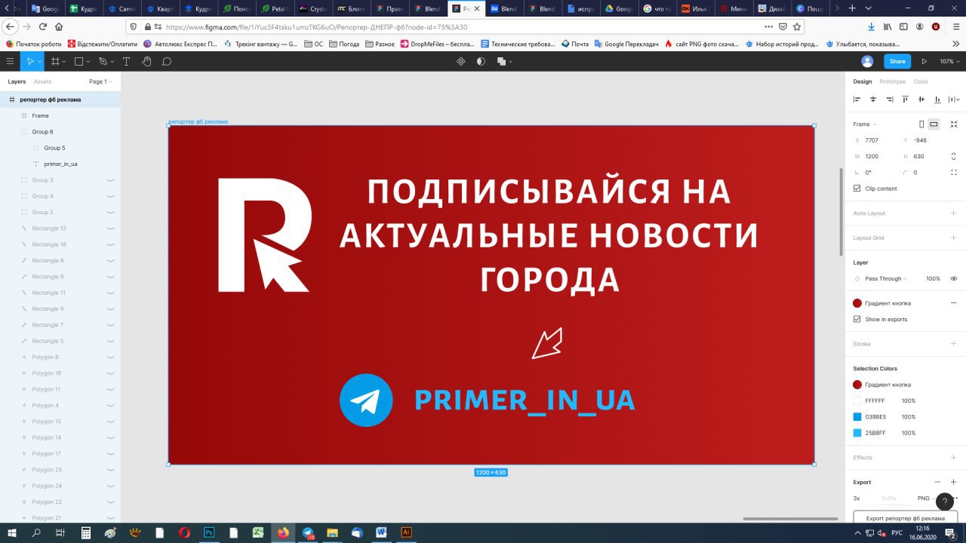This screenshot has width=966, height=543.
Task: Click the user avatar icon
Action: [867, 61]
